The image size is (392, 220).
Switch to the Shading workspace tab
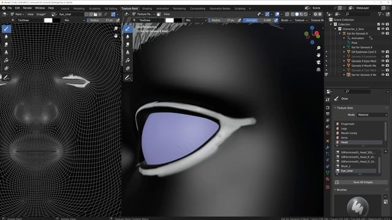[147, 9]
